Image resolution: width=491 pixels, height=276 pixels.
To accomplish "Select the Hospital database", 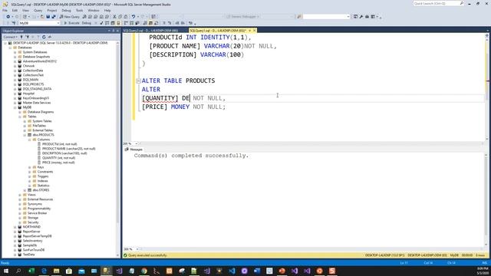I will [28, 94].
